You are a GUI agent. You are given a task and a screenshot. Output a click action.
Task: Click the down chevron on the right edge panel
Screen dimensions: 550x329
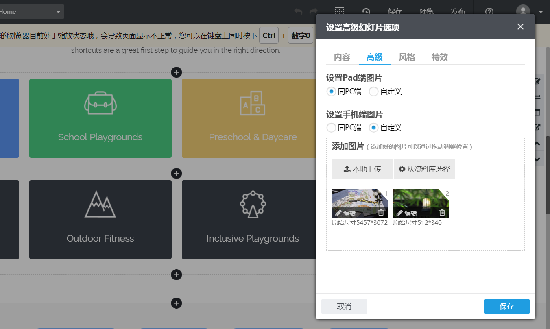click(537, 159)
